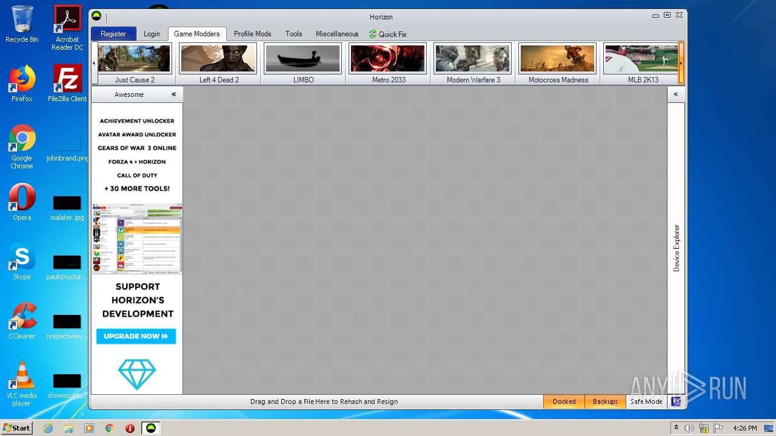Launch the Modern Warfare 3 modder
The image size is (776, 436).
[x=473, y=64]
